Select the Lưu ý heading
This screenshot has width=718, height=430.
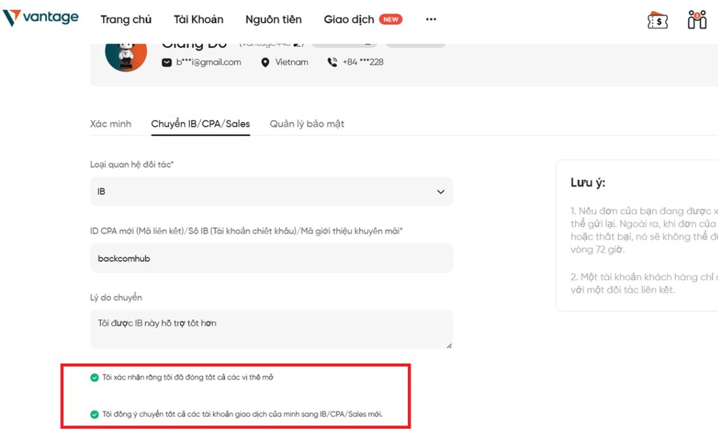588,183
